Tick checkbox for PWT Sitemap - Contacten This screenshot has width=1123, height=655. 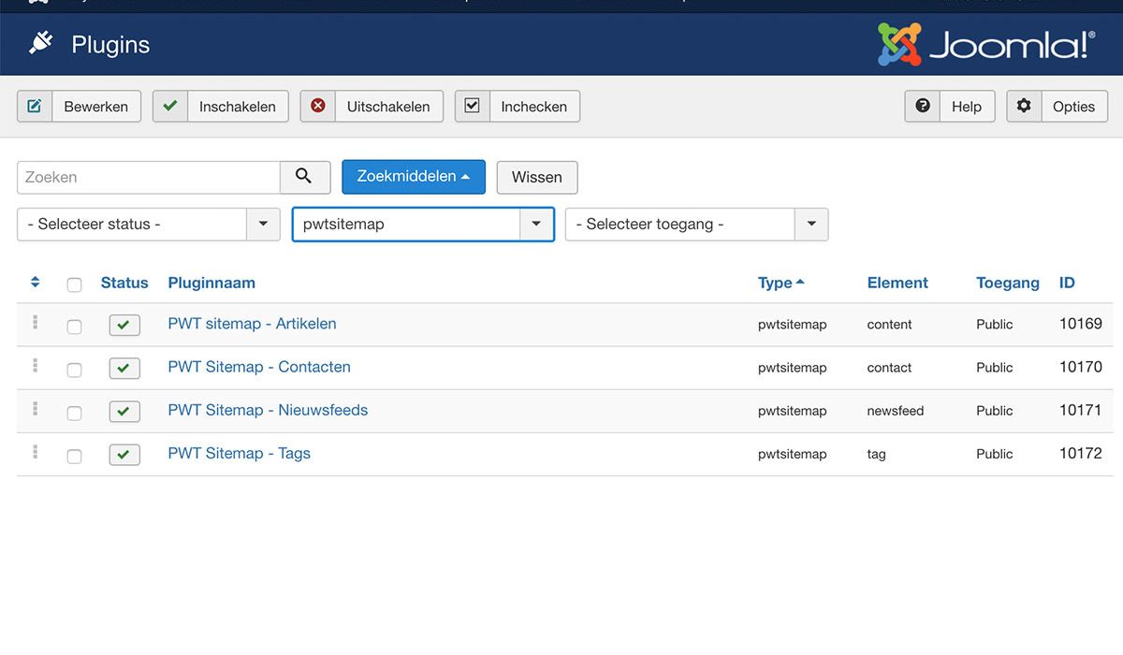74,370
